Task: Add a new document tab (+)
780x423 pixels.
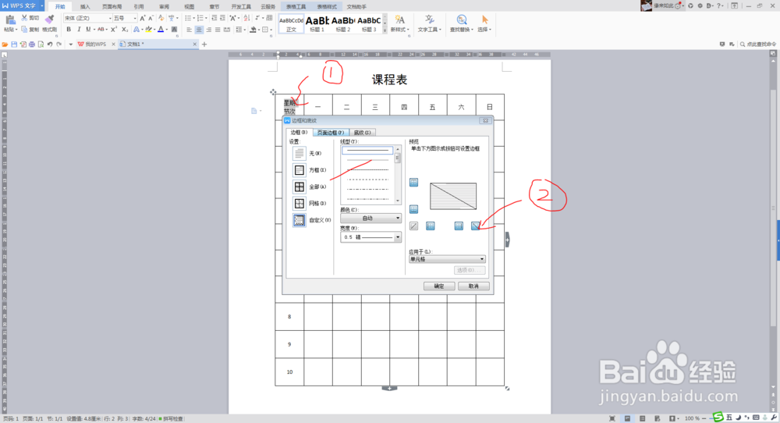Action: (x=204, y=44)
